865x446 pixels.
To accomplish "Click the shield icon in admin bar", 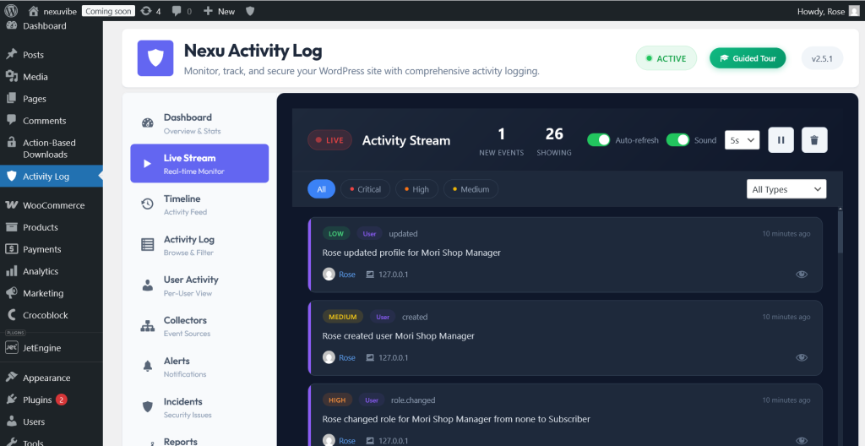I will (x=250, y=11).
